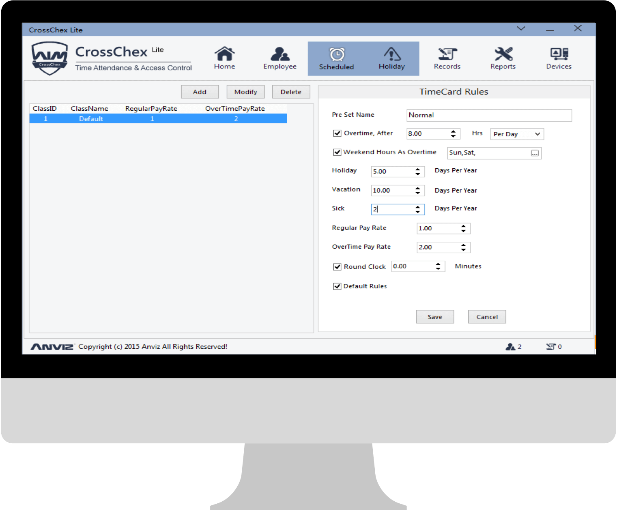Open the Home screen
Screen dimensions: 617x511
pyautogui.click(x=224, y=58)
